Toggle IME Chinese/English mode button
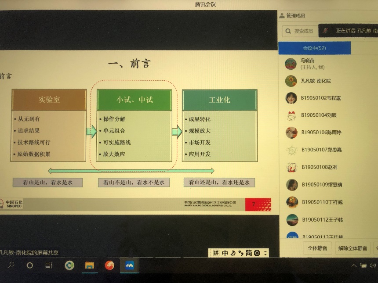Screen dimensions: 378x283 (x=225, y=253)
